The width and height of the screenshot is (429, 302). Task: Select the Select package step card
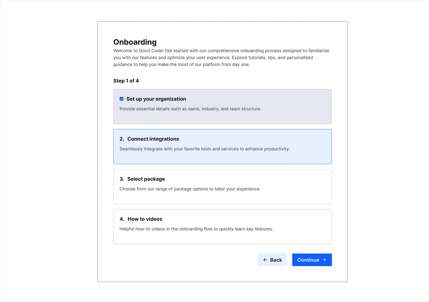pyautogui.click(x=222, y=187)
